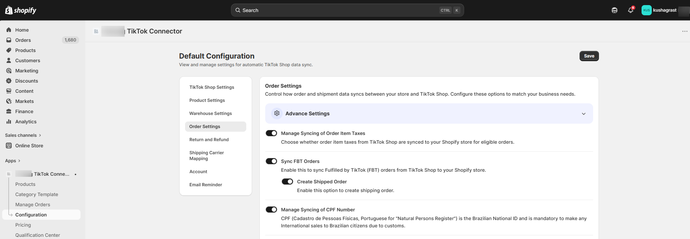This screenshot has height=239, width=690.
Task: Toggle Manage Syncing of Order Item Taxes
Action: (x=271, y=133)
